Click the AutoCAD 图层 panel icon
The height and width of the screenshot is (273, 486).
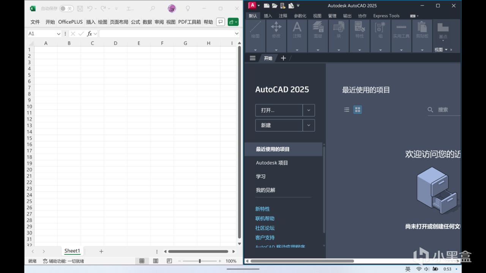318,27
